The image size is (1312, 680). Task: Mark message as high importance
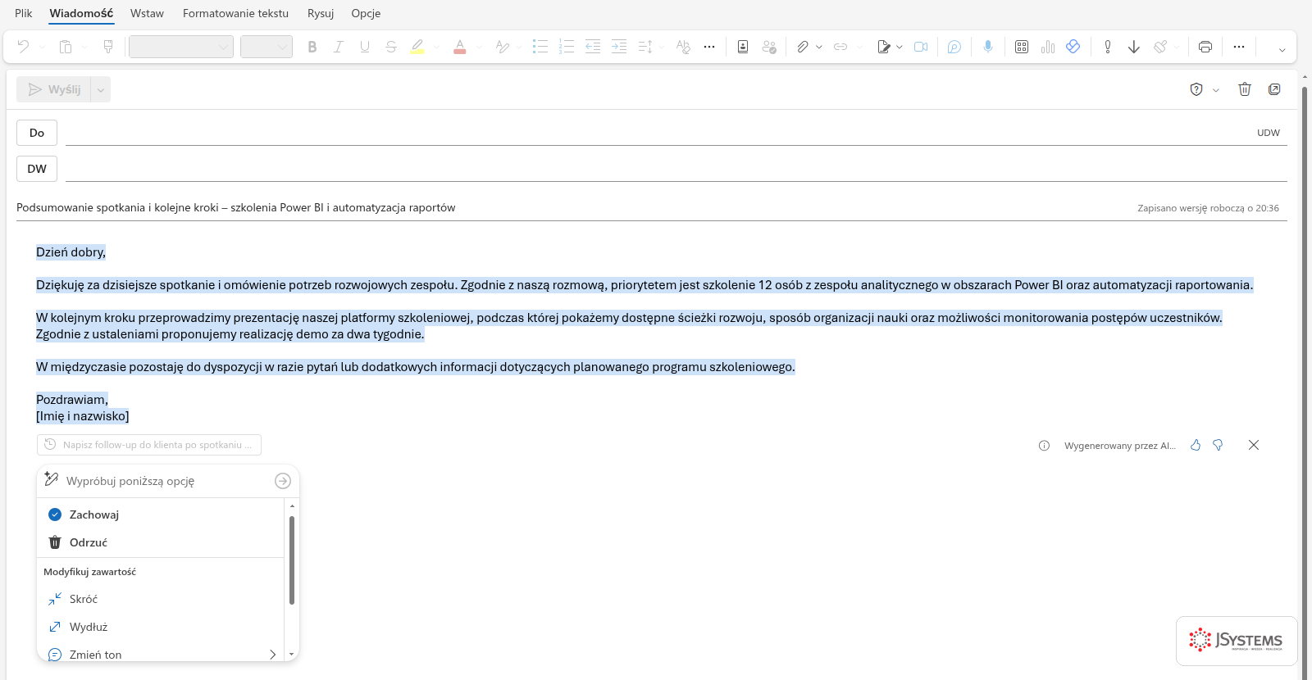point(1108,47)
